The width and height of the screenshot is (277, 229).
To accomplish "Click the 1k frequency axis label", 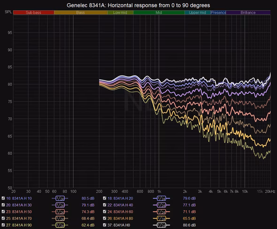I will coord(159,191).
